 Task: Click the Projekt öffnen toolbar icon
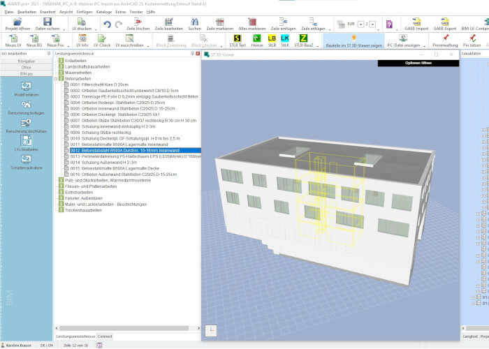[17, 22]
